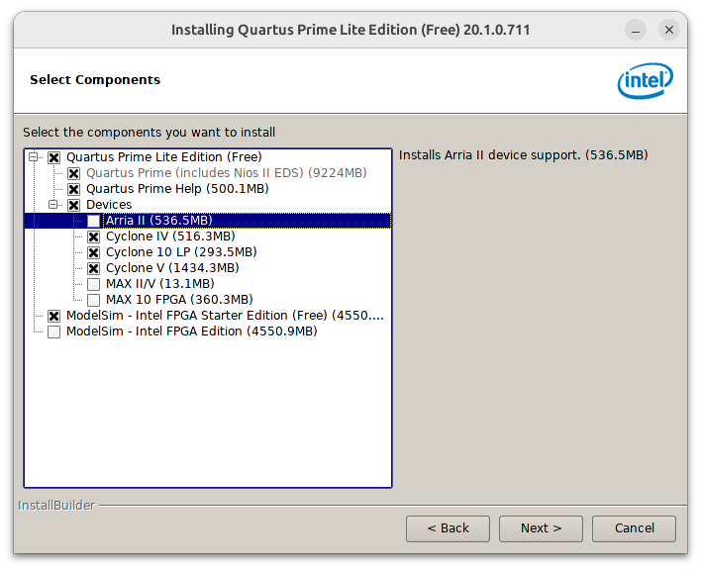Toggle the Quartus Prime (includes Nios II EDS) checkbox

pos(74,173)
